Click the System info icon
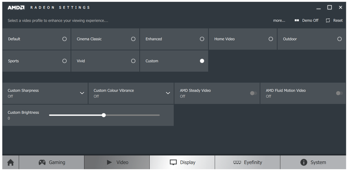Viewport: 347px width, 171px height. coord(304,162)
